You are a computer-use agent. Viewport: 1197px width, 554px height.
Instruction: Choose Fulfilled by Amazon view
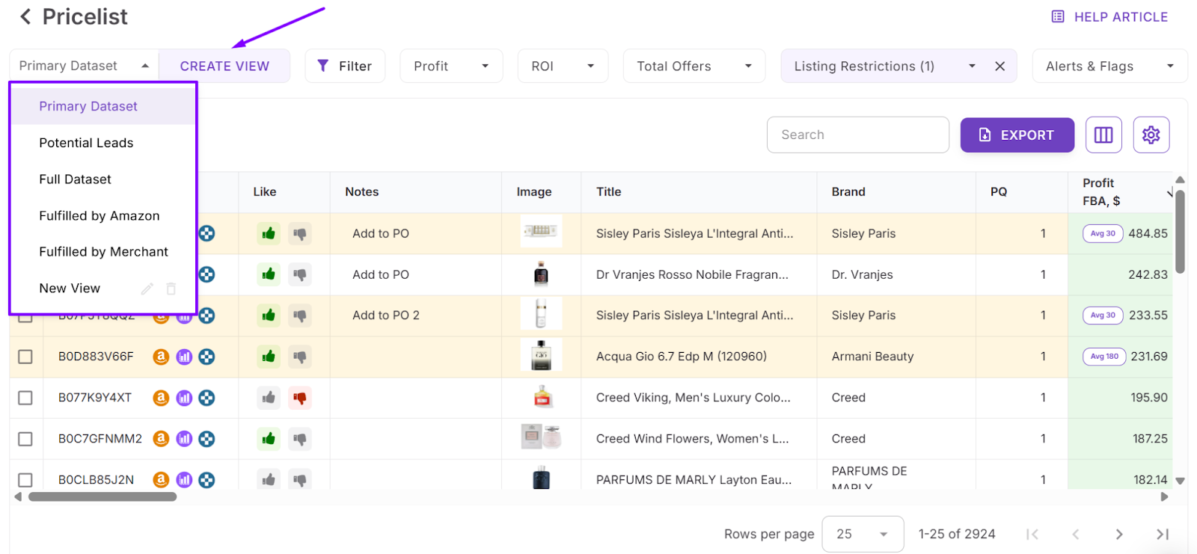point(99,216)
